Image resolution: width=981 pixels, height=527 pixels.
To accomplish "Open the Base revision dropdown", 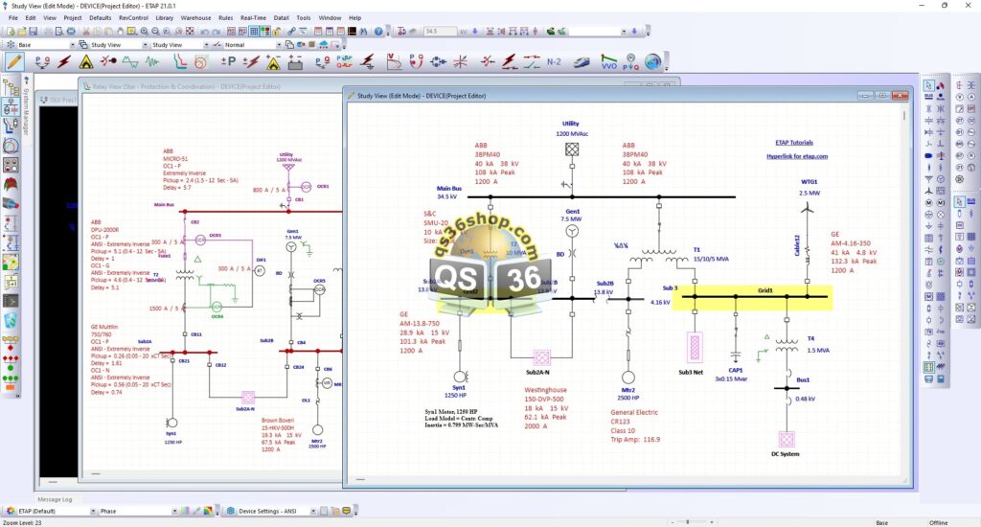I will (74, 45).
